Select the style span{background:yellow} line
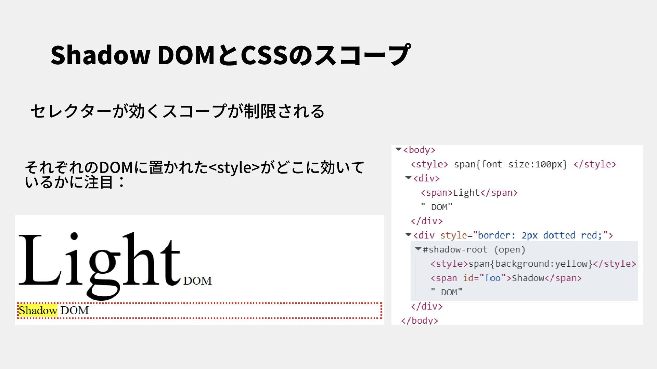This screenshot has width=657, height=369. coord(533,264)
